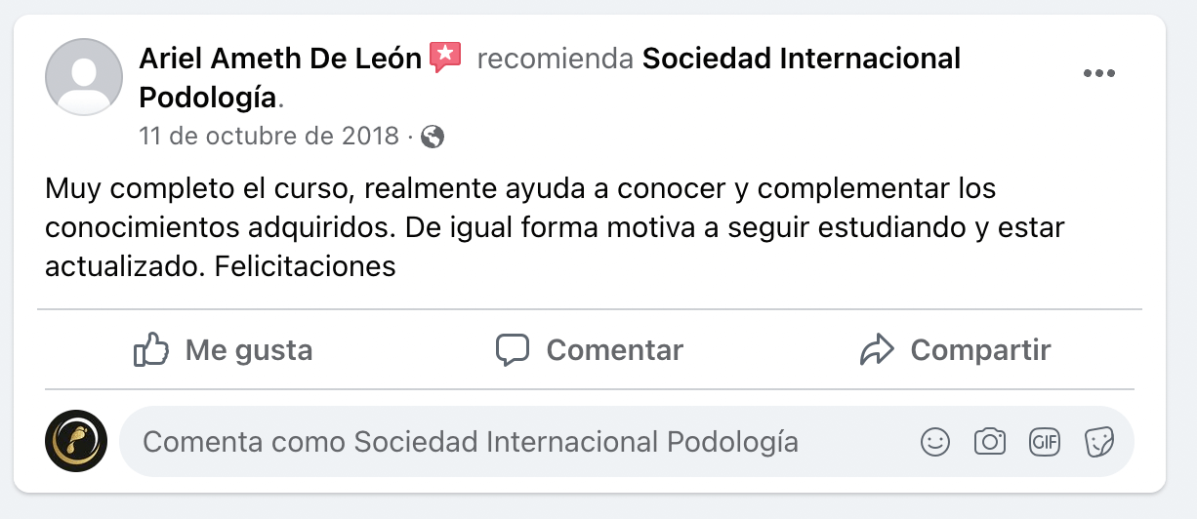
Task: Open the GIF selector in comment box
Action: click(x=1045, y=442)
